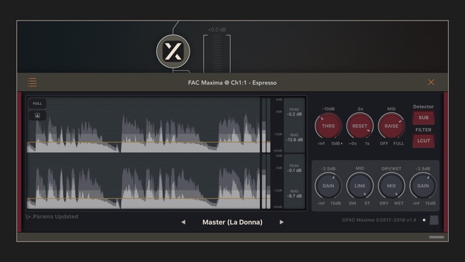Click the grey handle in bottom bar
Viewport: 465px width, 262px height.
[x=436, y=237]
